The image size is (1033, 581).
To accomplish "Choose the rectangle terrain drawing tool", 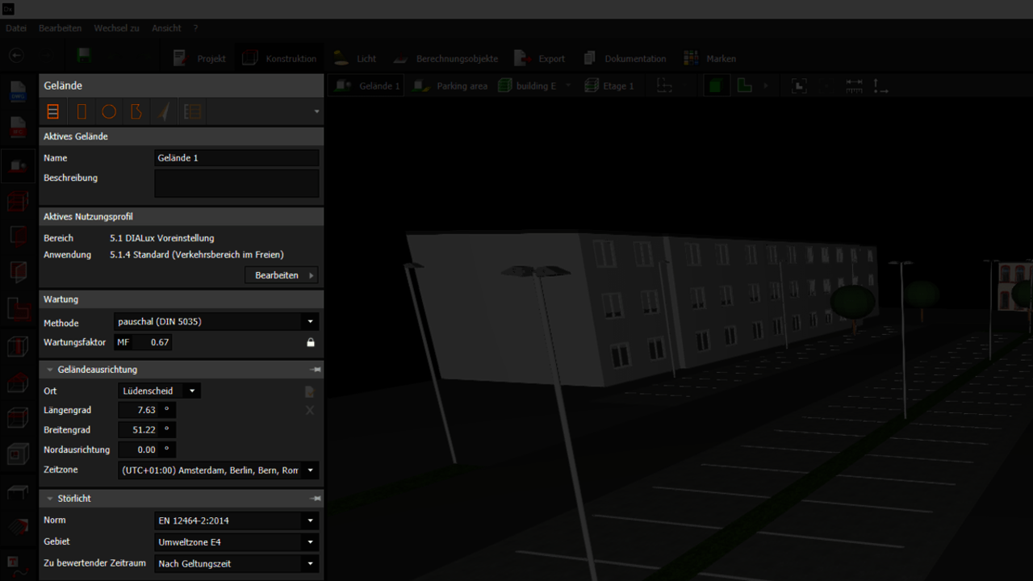I will coord(82,111).
